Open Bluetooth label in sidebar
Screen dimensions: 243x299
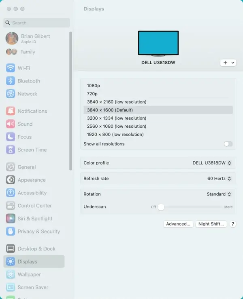pyautogui.click(x=29, y=81)
